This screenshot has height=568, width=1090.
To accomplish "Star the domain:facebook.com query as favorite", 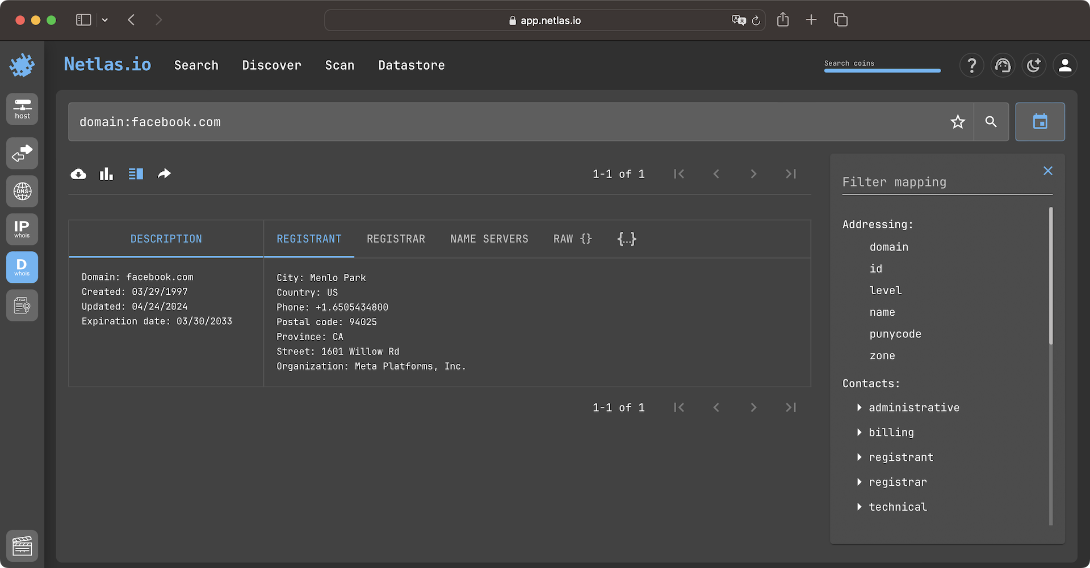I will tap(958, 121).
